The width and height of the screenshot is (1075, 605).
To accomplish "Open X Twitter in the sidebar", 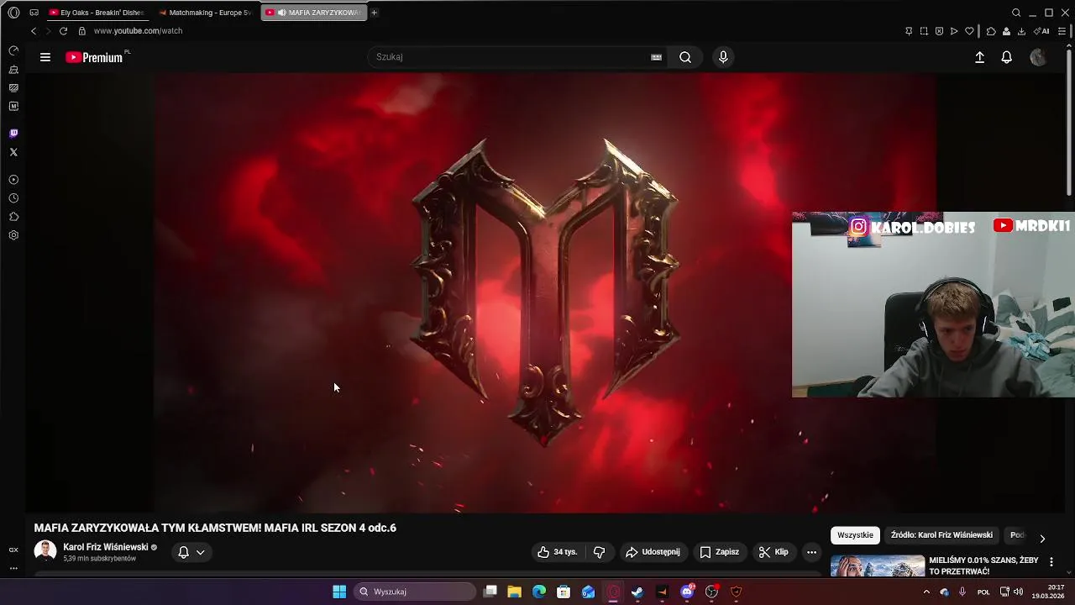I will (x=13, y=152).
